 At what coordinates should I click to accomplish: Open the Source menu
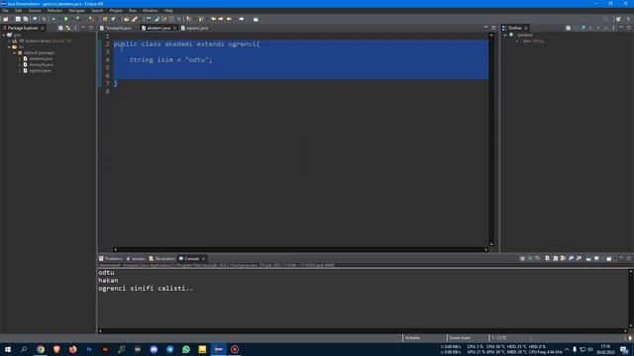[x=35, y=11]
